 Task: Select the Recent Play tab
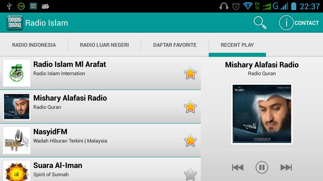(x=237, y=45)
